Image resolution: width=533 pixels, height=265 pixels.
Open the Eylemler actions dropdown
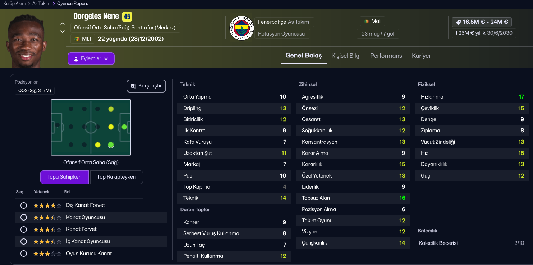pos(91,59)
